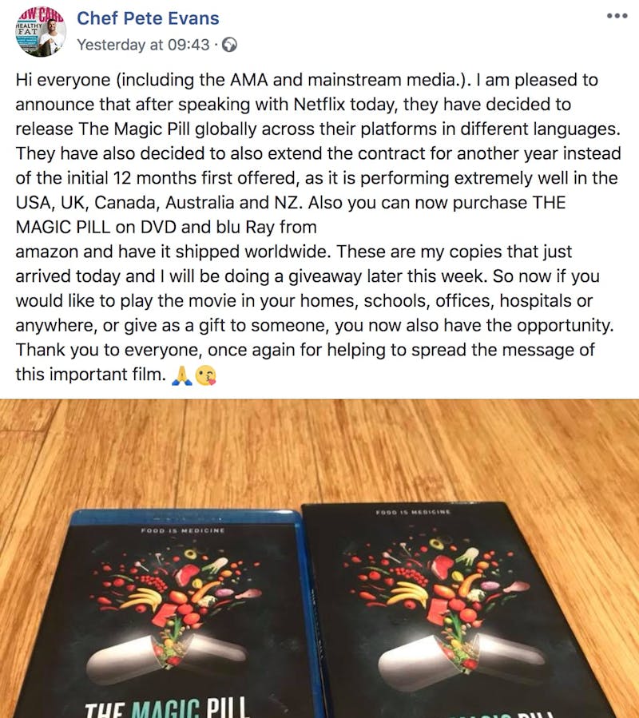Open the three-dot post options menu
Screen dimensions: 639x718
(x=617, y=16)
